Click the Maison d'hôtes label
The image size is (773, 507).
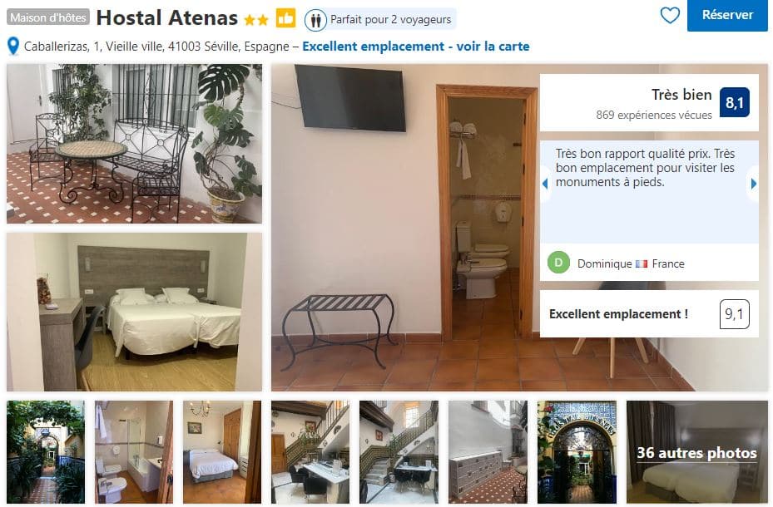click(x=47, y=17)
